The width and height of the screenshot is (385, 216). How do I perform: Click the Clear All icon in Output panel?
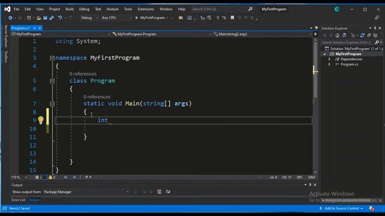159,192
